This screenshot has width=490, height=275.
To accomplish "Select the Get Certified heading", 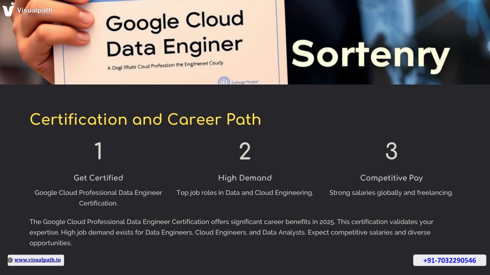I will [x=99, y=178].
